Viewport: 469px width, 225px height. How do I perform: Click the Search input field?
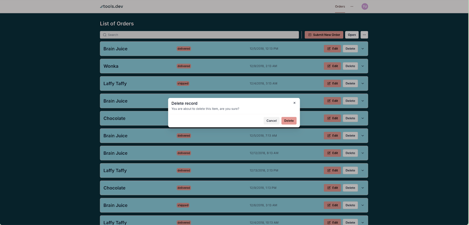[199, 35]
